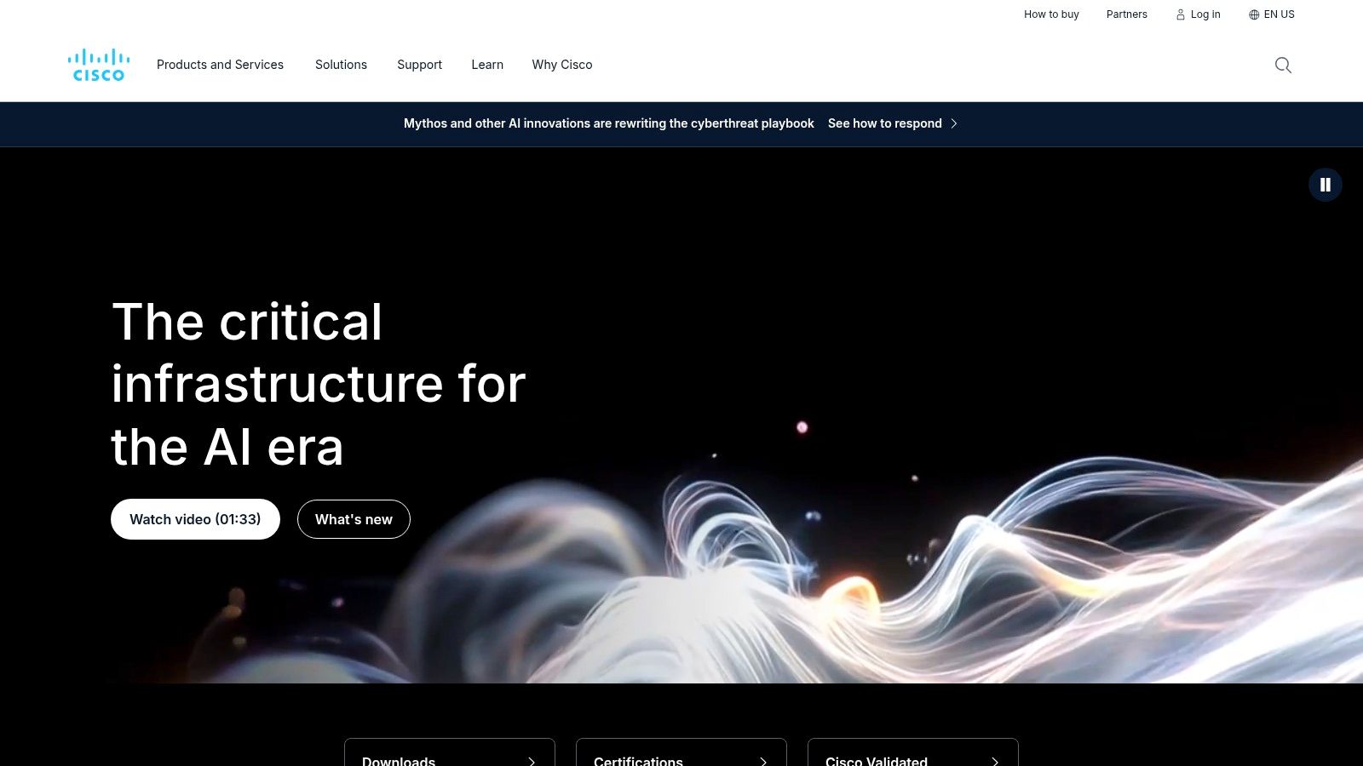Open Products and Services menu
Viewport: 1363px width, 766px height.
click(x=220, y=65)
